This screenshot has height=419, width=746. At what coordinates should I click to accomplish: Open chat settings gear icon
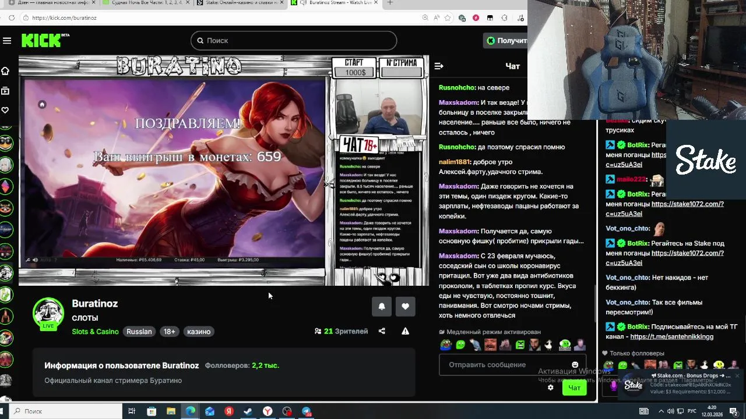pyautogui.click(x=550, y=388)
